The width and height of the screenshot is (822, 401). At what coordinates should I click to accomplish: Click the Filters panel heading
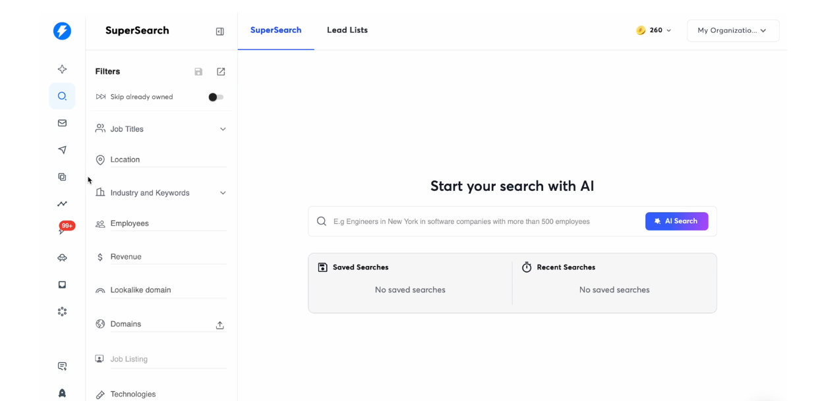pyautogui.click(x=107, y=71)
